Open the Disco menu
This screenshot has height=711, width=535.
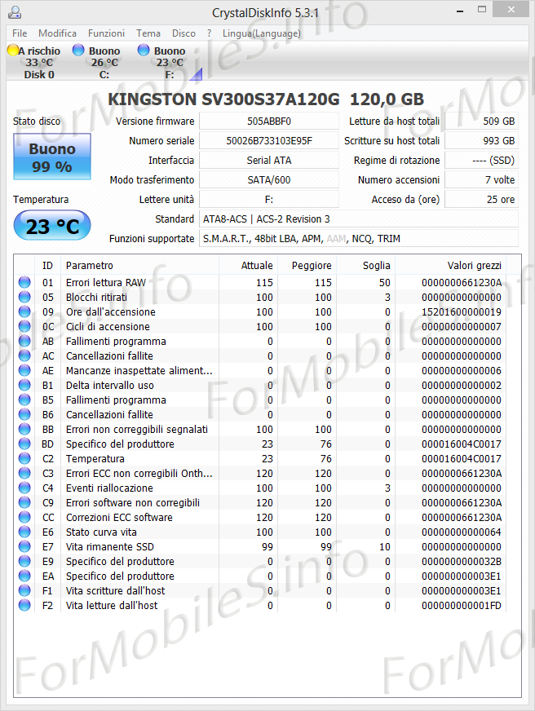(x=183, y=33)
